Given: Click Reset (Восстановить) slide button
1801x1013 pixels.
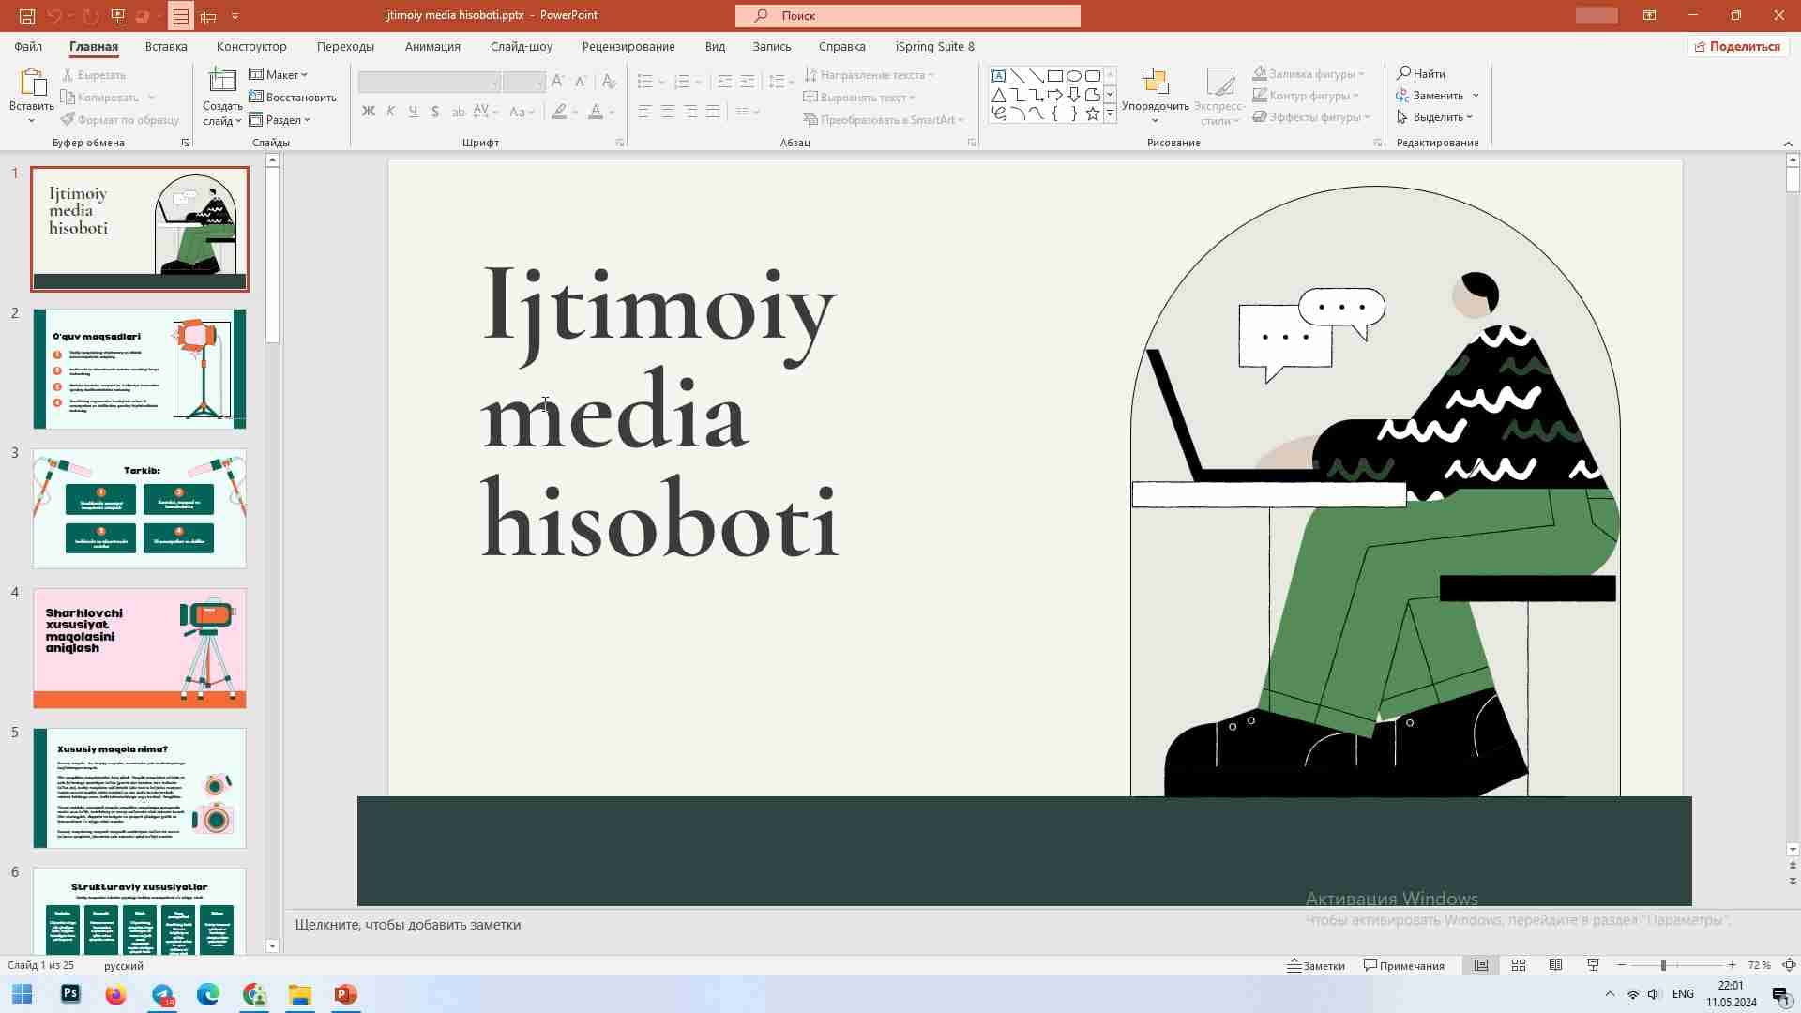Looking at the screenshot, I should (293, 98).
